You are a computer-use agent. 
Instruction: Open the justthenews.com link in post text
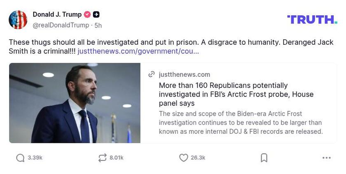click(x=138, y=51)
